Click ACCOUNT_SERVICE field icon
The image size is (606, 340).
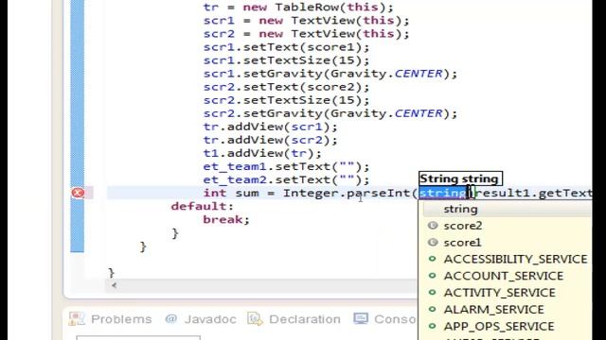[x=433, y=275]
